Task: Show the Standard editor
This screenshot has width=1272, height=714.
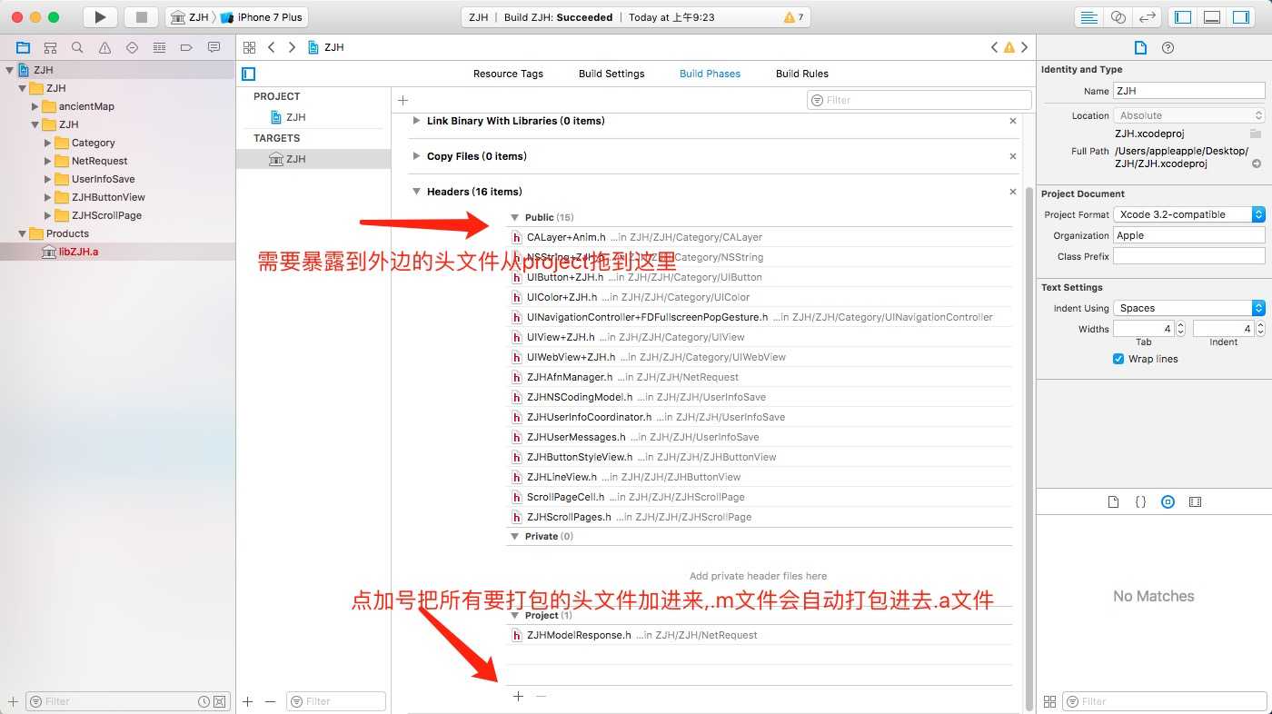Action: click(x=1088, y=17)
